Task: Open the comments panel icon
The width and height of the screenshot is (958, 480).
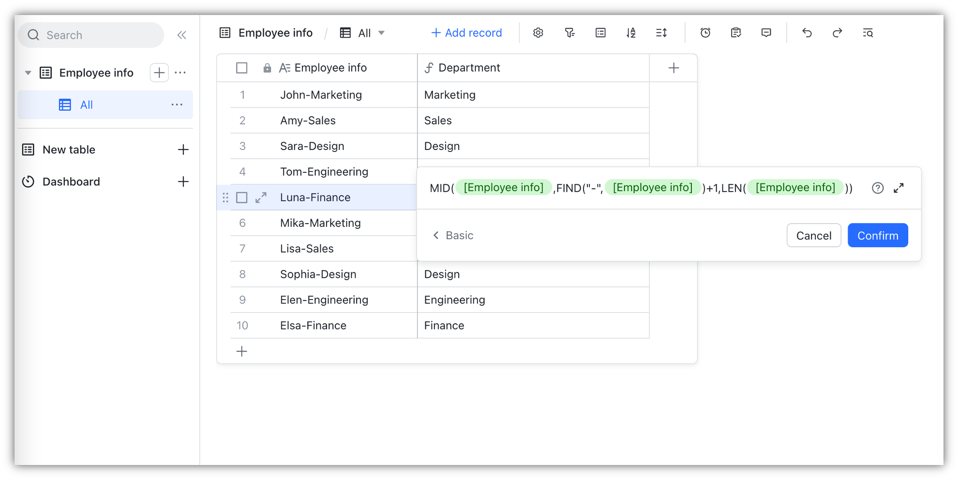Action: point(766,32)
